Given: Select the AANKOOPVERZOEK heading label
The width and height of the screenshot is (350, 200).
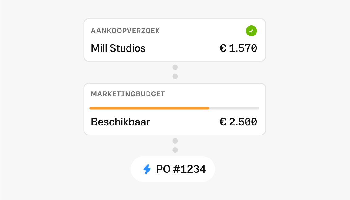Looking at the screenshot, I should (x=125, y=31).
